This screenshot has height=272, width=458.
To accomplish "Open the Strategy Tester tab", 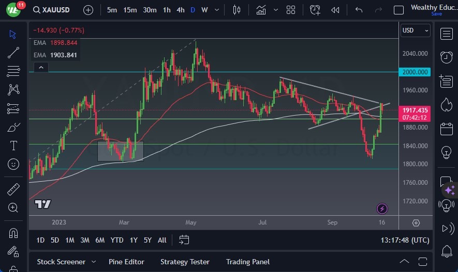I will (185, 262).
